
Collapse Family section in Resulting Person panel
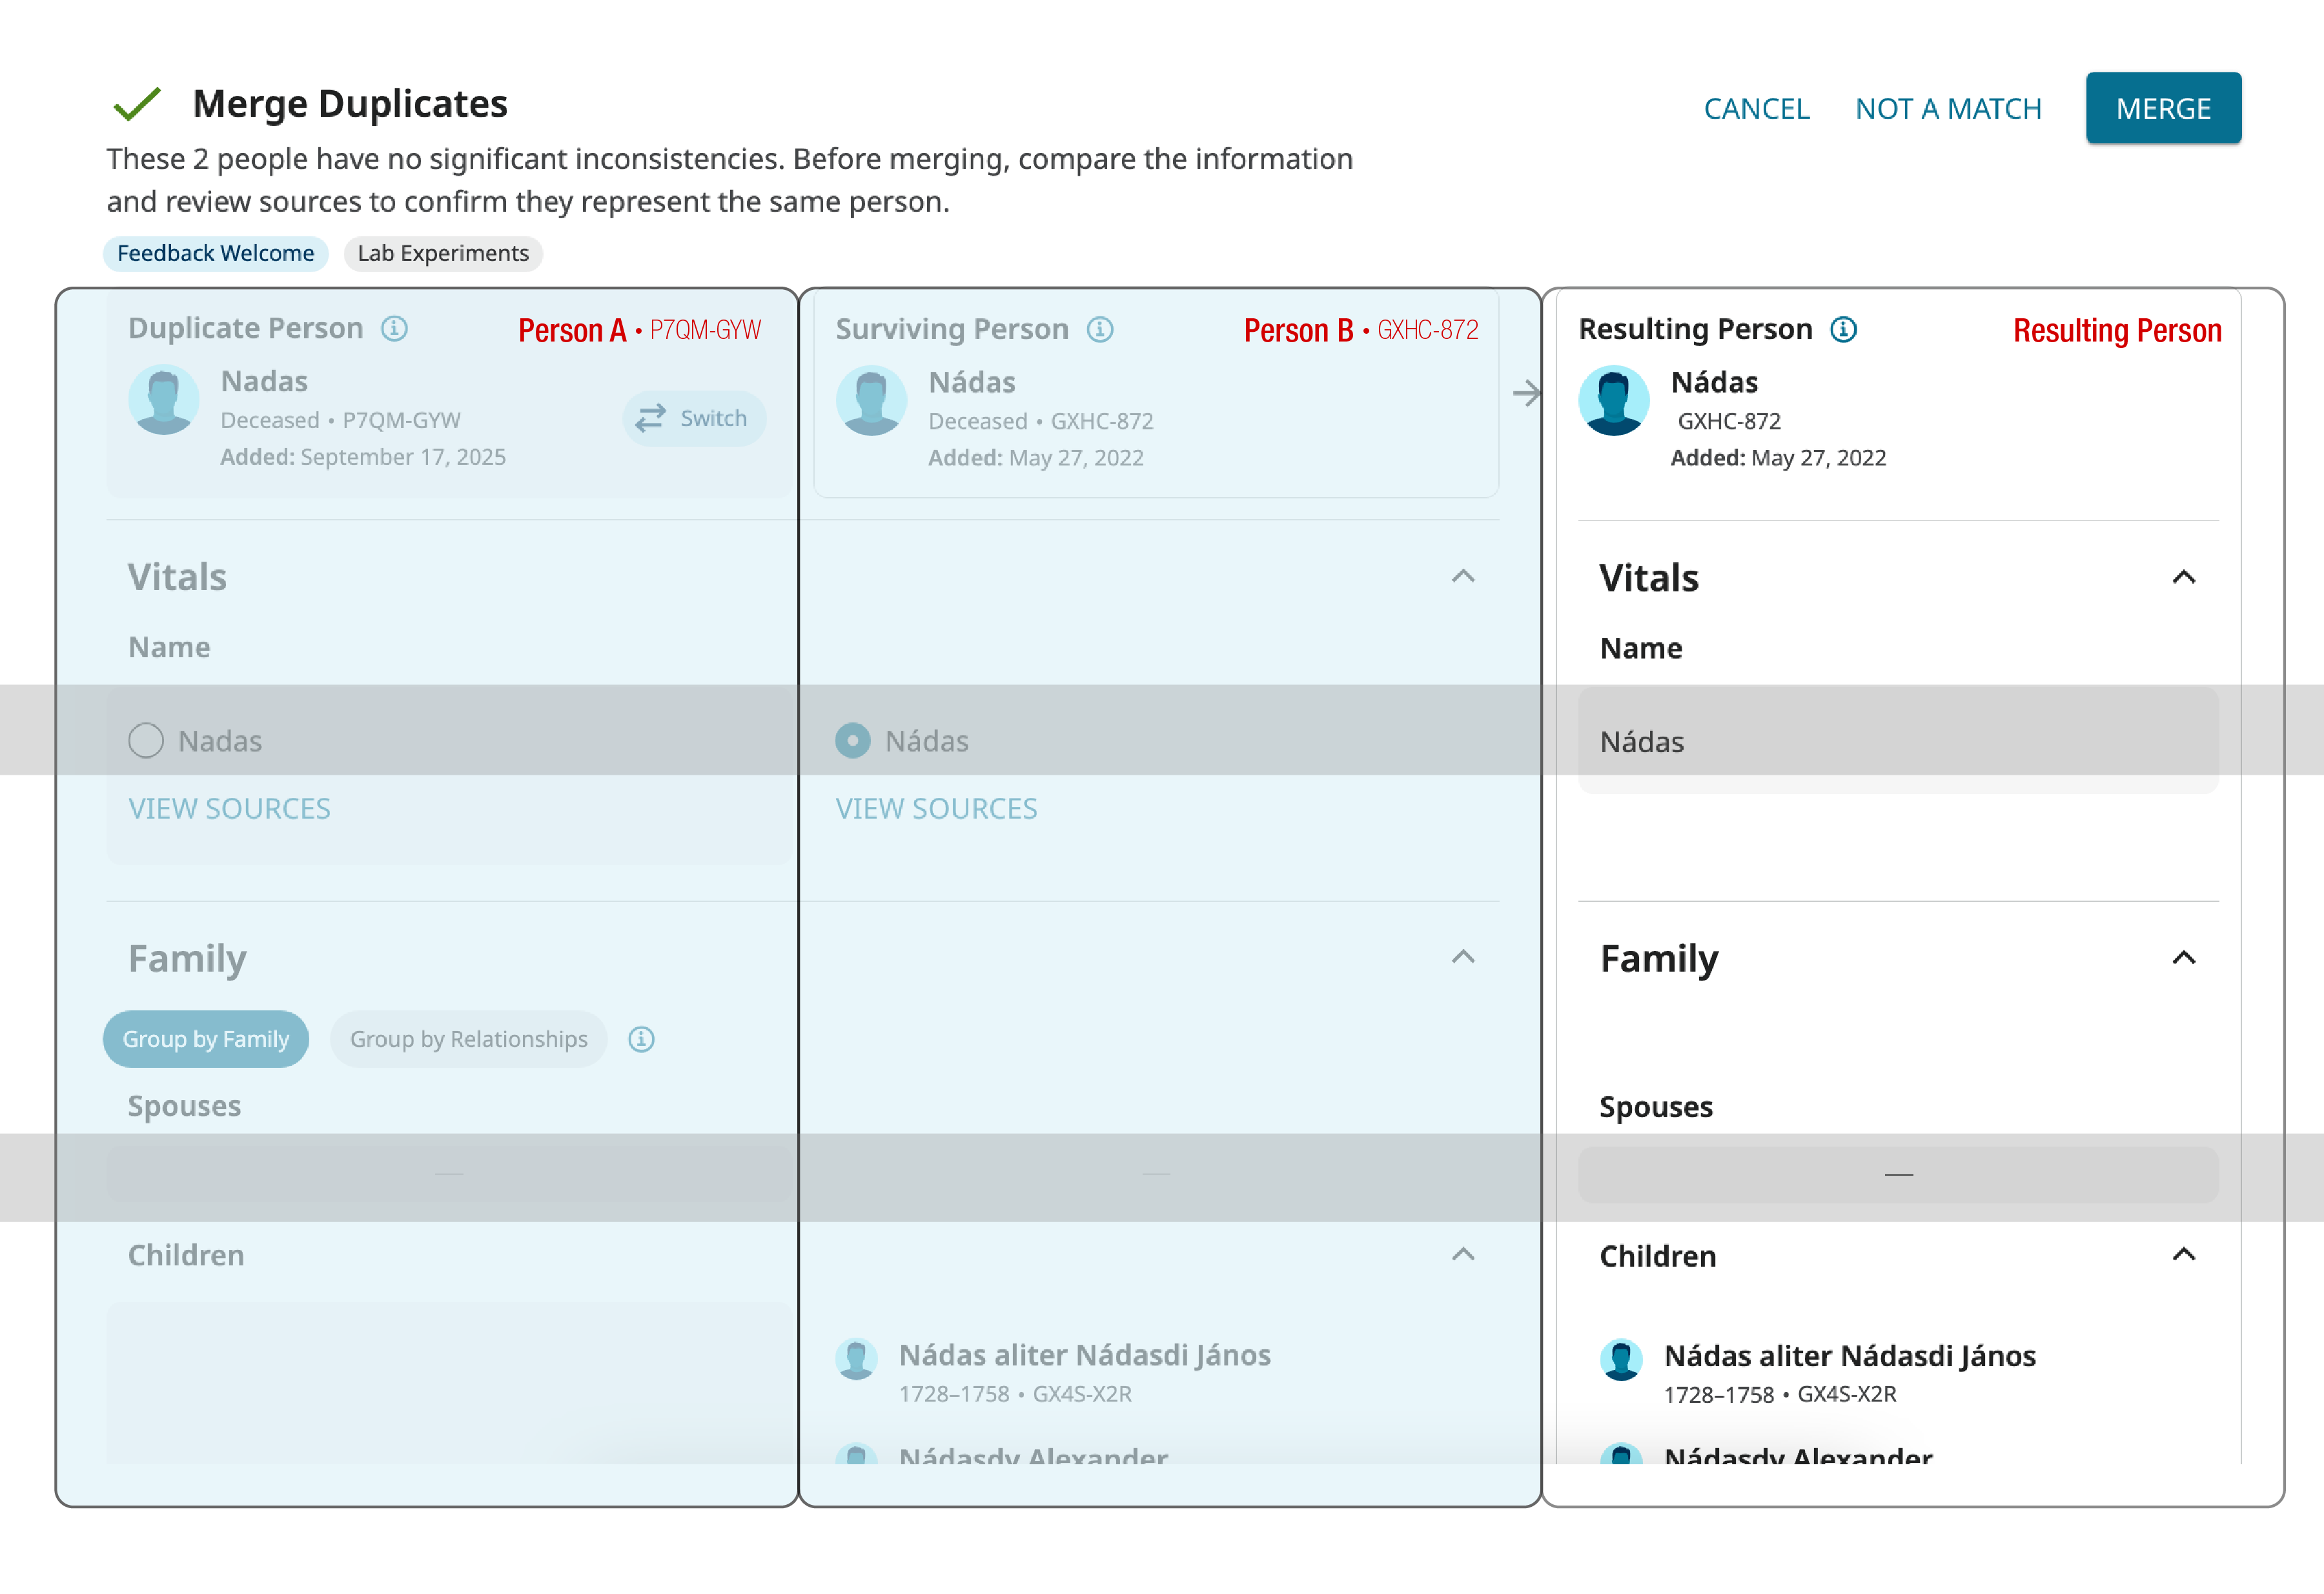2183,958
